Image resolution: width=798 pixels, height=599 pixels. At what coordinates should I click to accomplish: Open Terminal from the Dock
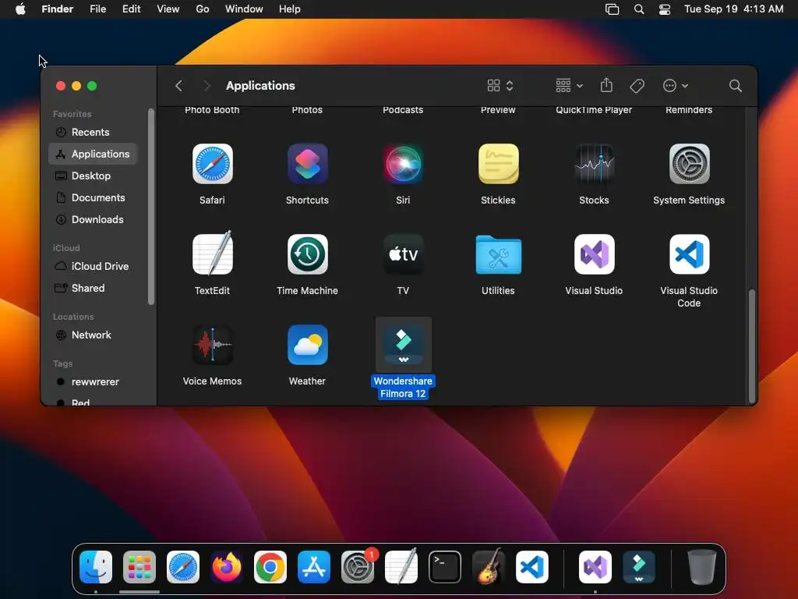[445, 567]
